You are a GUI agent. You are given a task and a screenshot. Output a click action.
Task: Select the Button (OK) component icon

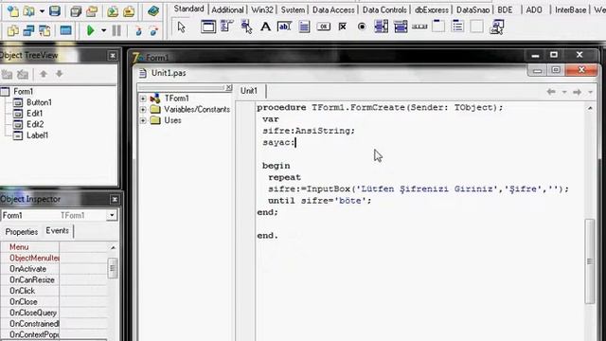tap(324, 27)
